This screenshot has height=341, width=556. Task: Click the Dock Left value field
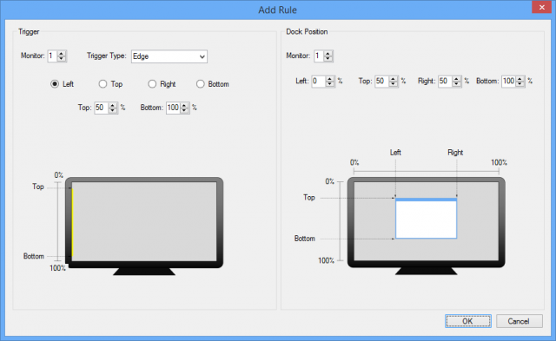coord(319,81)
